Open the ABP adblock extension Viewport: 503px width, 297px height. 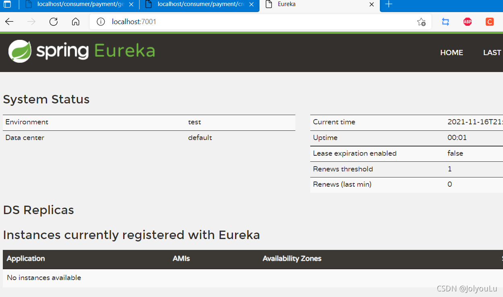468,22
